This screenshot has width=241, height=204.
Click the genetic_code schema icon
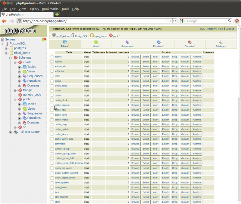coord(20,95)
